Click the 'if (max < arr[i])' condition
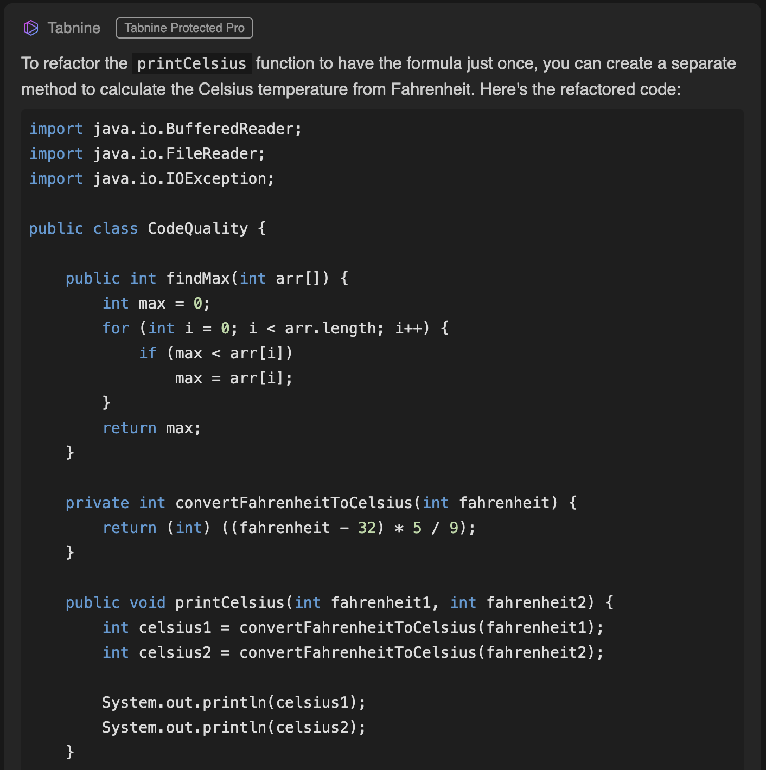766x770 pixels. [216, 353]
